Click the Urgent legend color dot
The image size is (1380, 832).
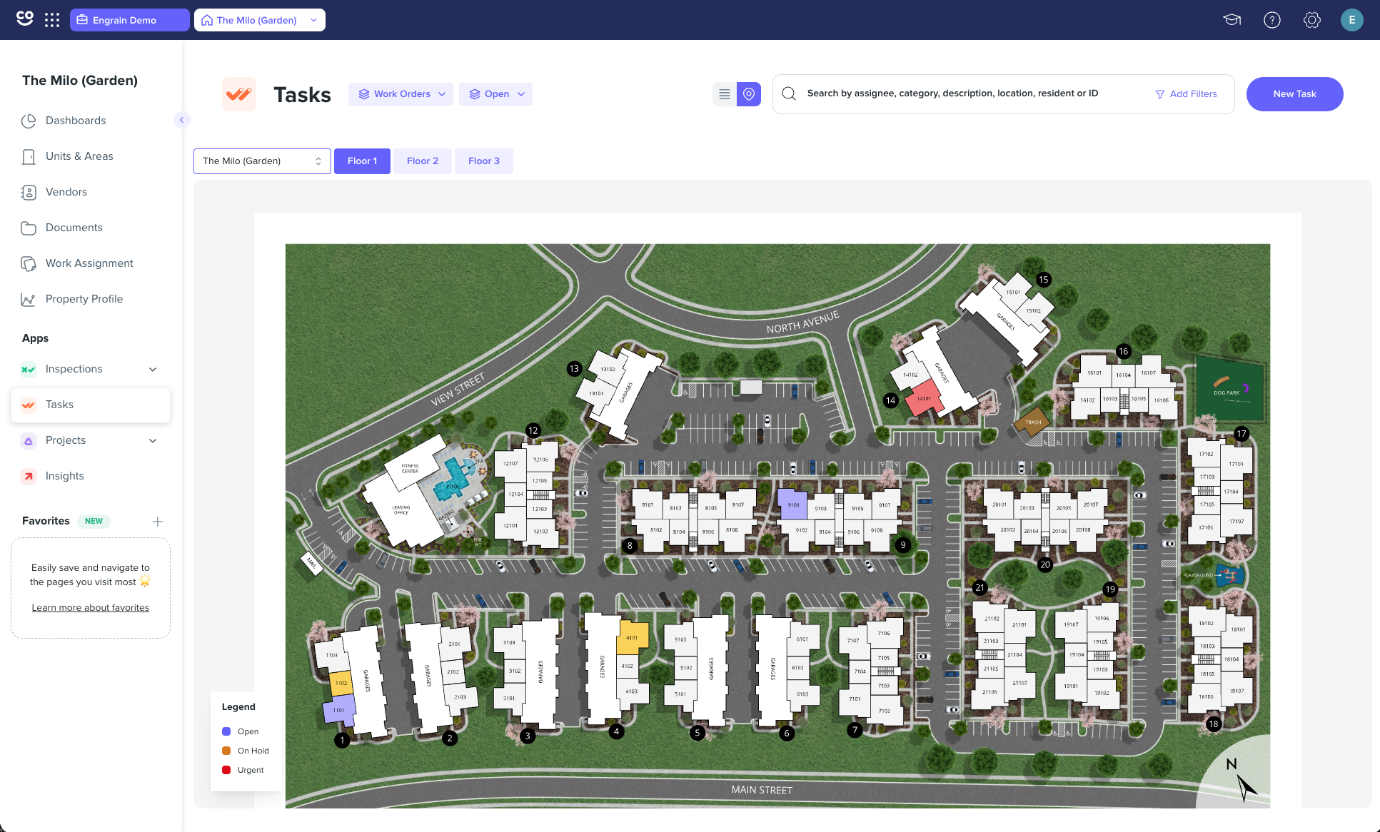(226, 770)
